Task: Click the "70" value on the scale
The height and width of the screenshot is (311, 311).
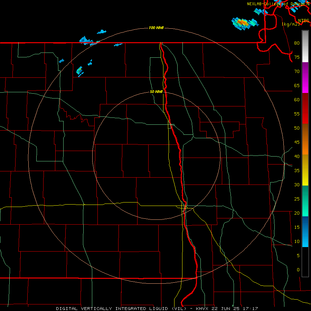Action: tap(297, 72)
